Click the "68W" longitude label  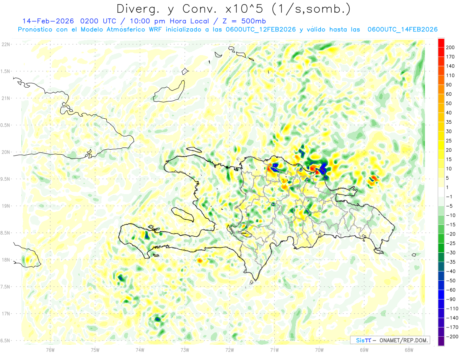[x=409, y=350]
